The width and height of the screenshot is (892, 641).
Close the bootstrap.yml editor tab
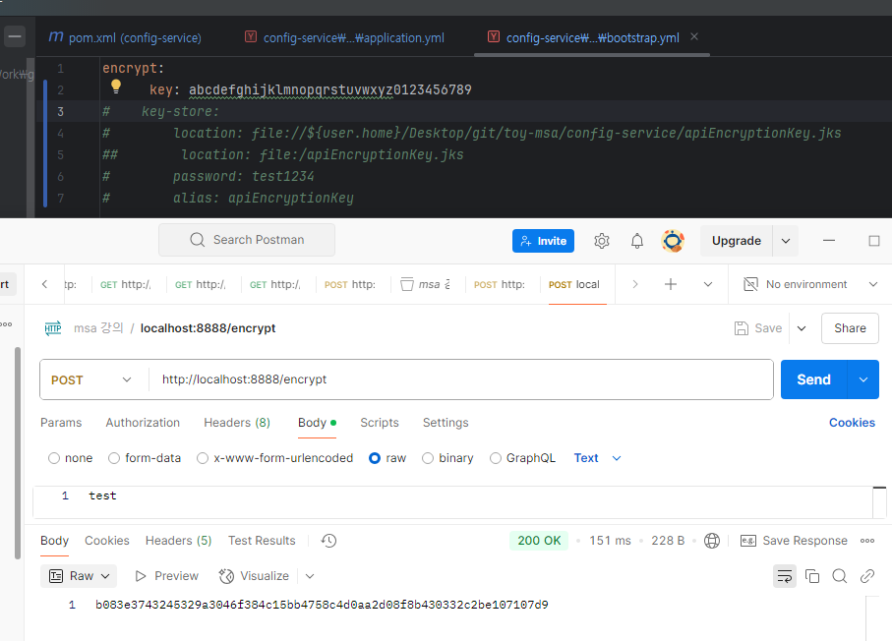point(694,37)
